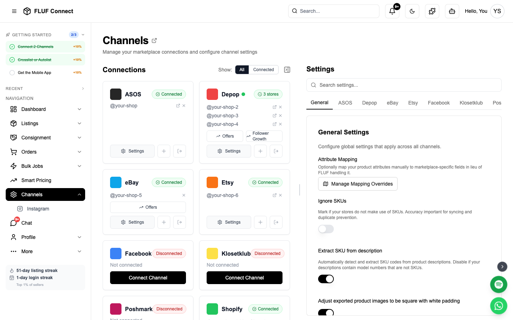Toggle the square image padding switch
This screenshot has width=513, height=320.
tap(326, 313)
